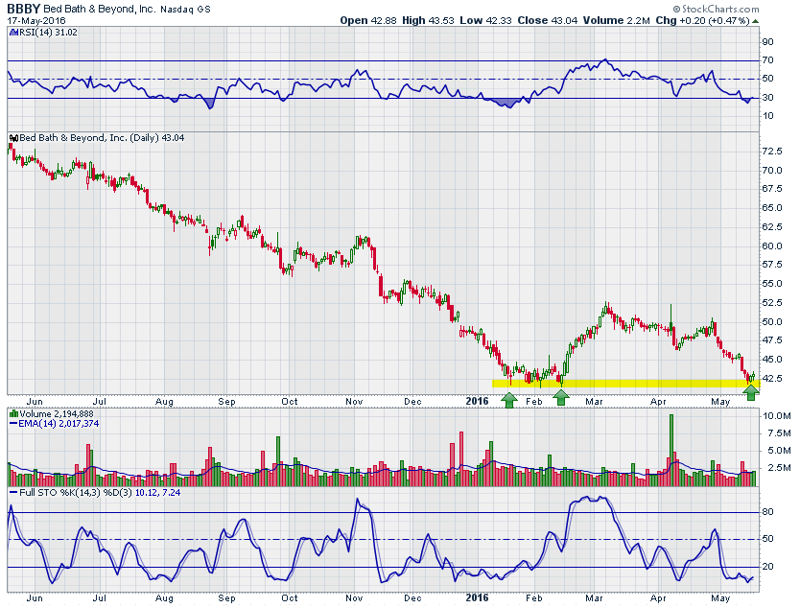This screenshot has width=800, height=608.
Task: Click the line marker beside Full STO legend
Action: click(13, 493)
